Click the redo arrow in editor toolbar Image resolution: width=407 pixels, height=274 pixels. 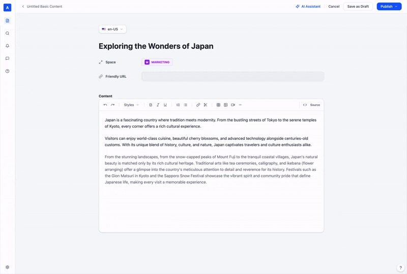point(112,105)
